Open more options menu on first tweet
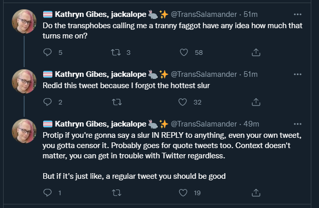This screenshot has width=319, height=208. (297, 14)
